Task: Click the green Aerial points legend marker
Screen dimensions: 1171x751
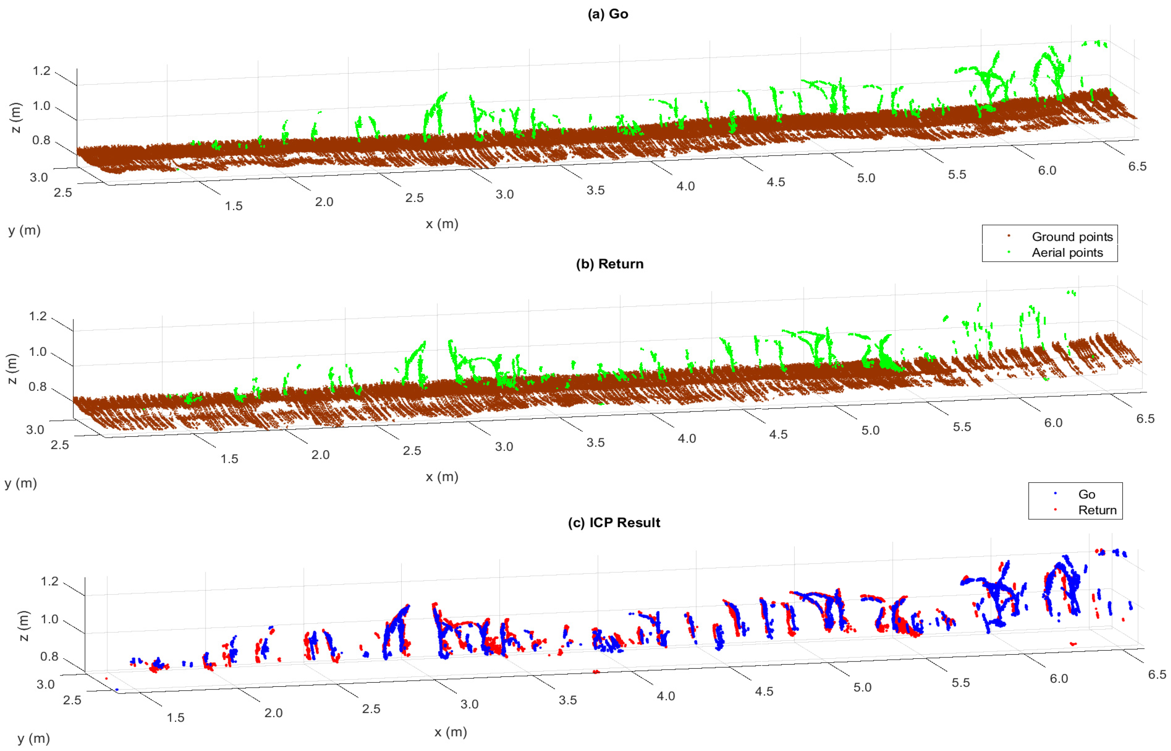Action: click(x=1009, y=252)
